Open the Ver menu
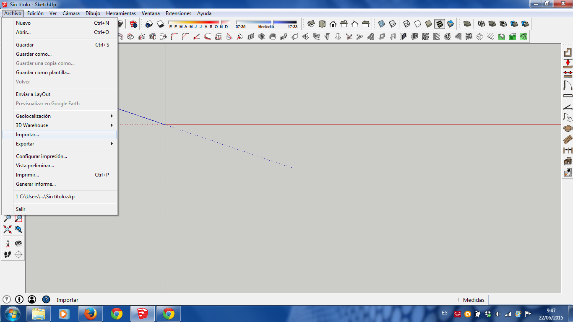573x322 pixels. pos(53,13)
